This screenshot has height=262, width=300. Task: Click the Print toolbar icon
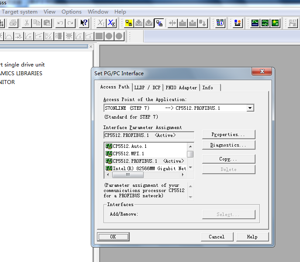(x=13, y=23)
